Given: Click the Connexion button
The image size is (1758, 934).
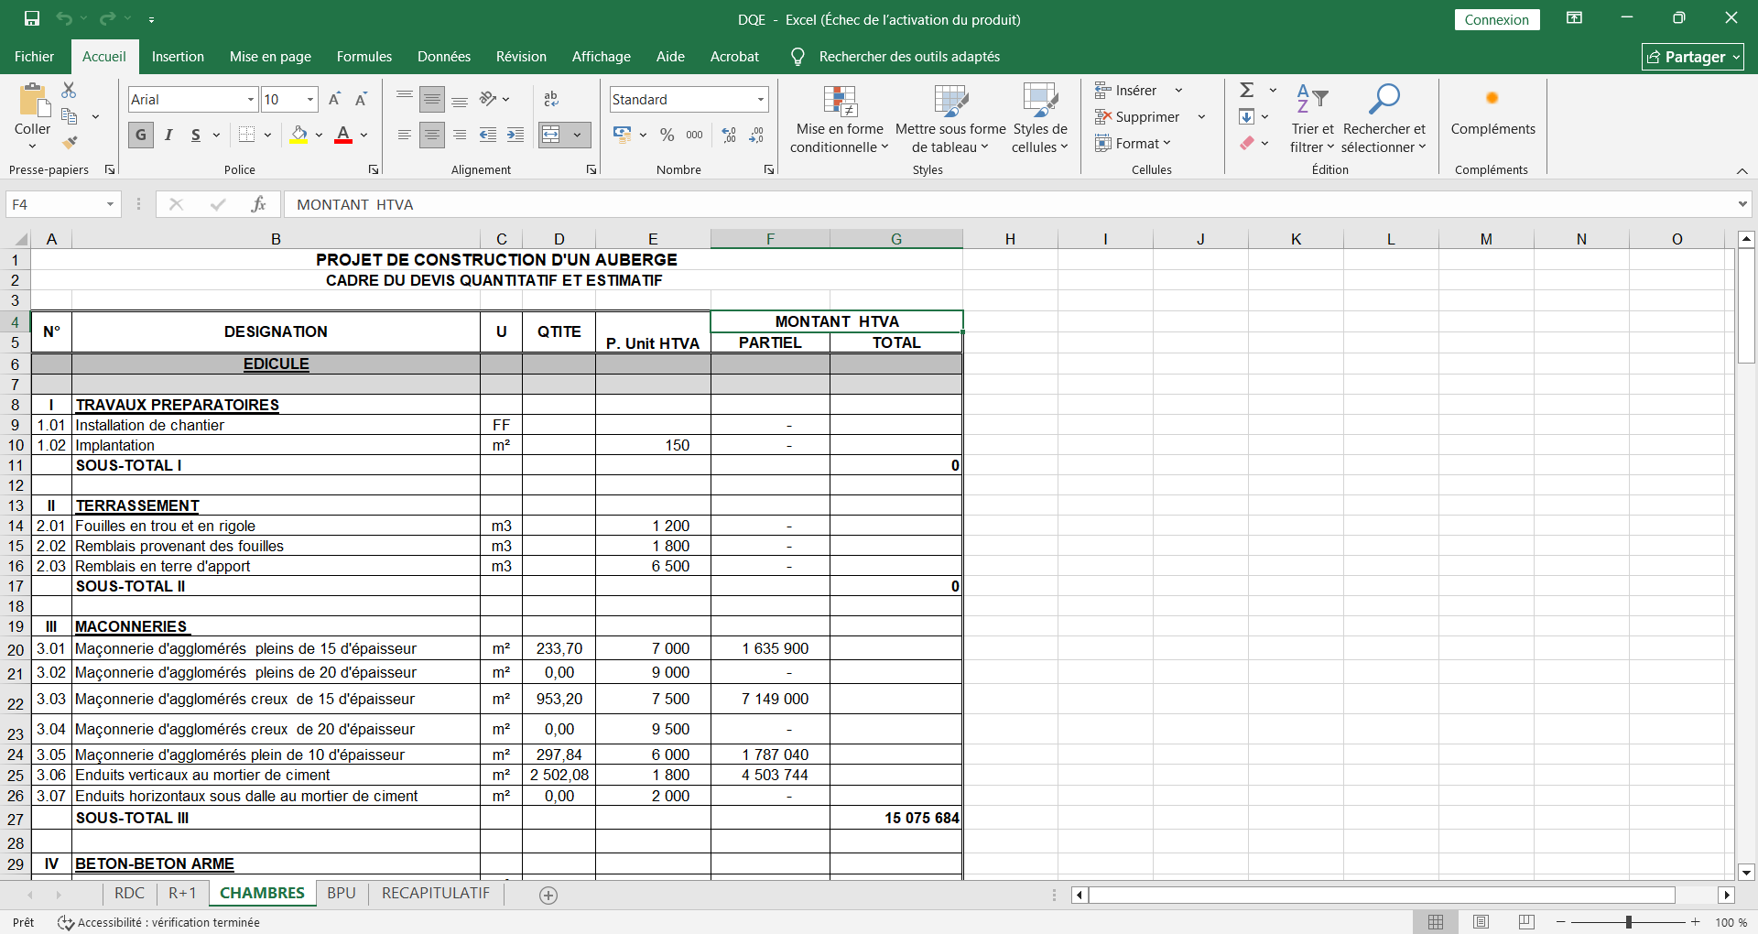Looking at the screenshot, I should coord(1496,19).
